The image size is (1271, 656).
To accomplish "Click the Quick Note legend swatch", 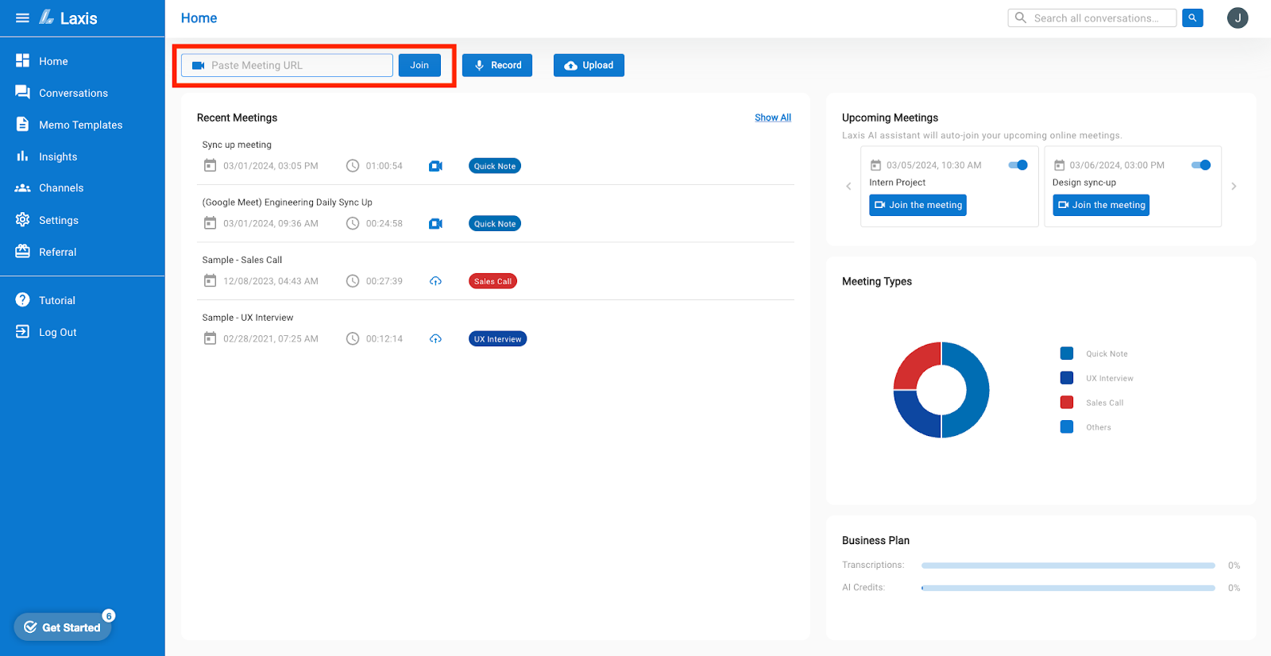I will 1067,353.
